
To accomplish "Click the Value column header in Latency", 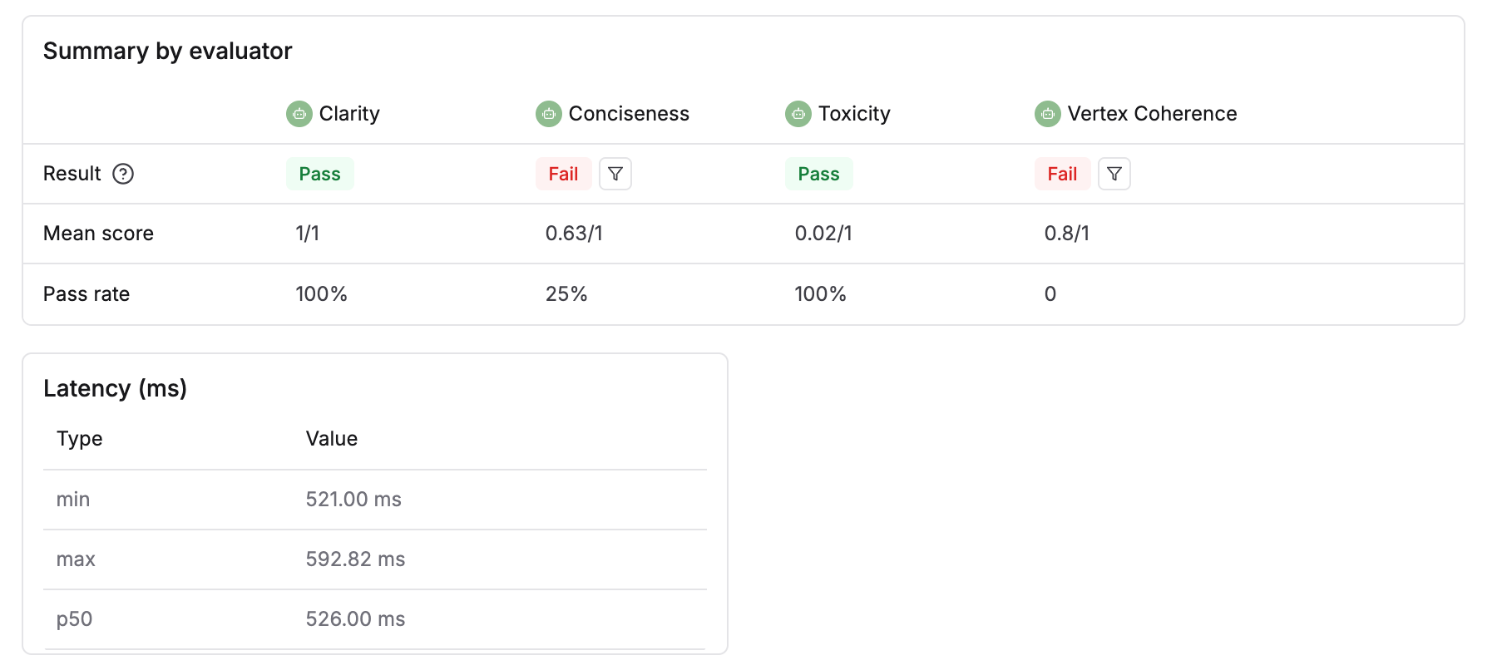I will (x=332, y=439).
